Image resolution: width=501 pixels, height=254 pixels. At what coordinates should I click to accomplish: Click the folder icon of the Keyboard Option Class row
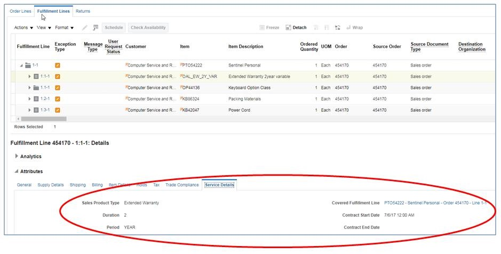pos(36,88)
